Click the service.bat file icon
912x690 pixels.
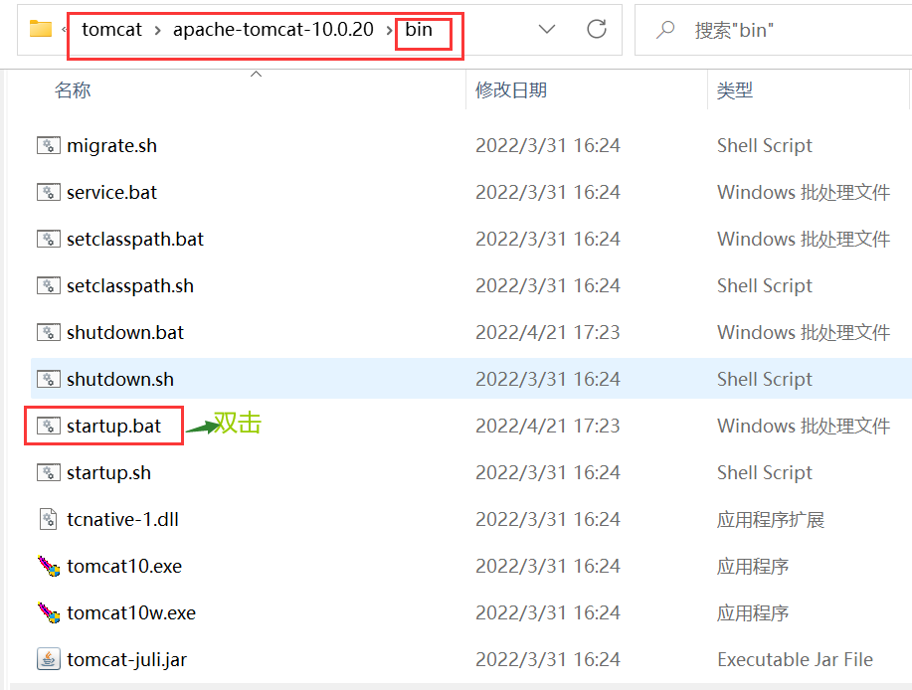[x=49, y=192]
